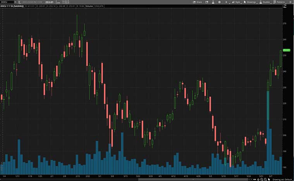Open the Style dropdown menu

236,2
